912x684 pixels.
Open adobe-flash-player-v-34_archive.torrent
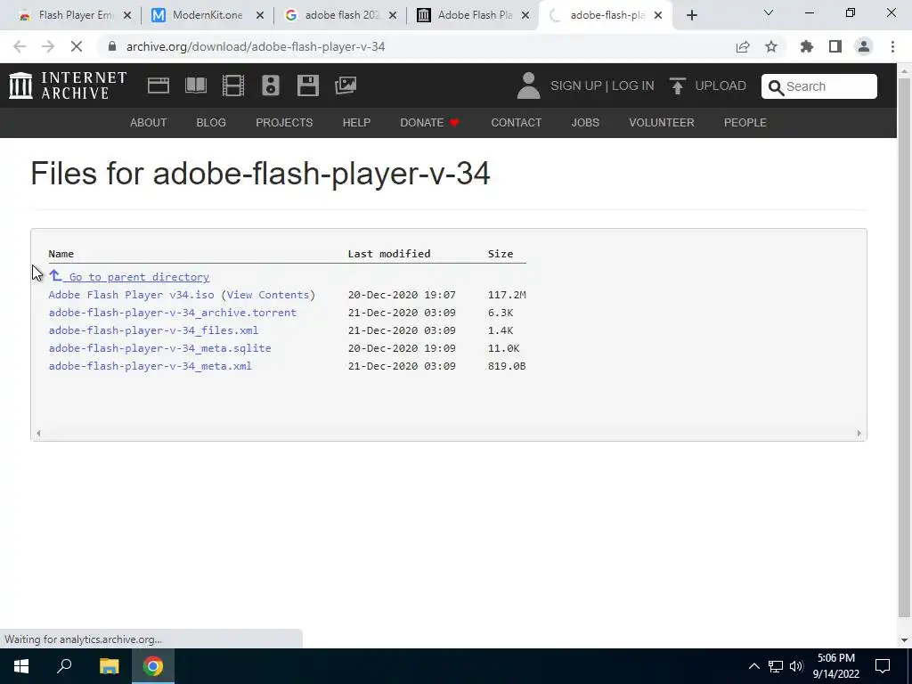coord(173,313)
